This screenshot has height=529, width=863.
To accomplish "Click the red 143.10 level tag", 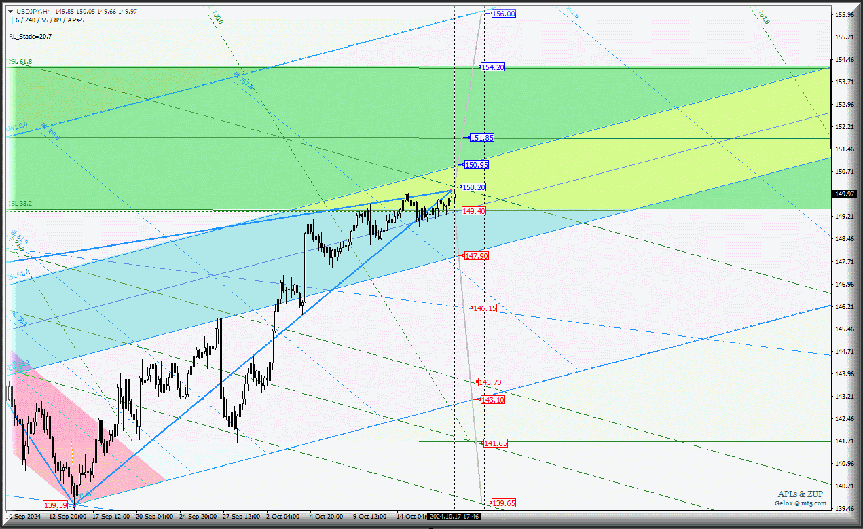I will coord(493,400).
